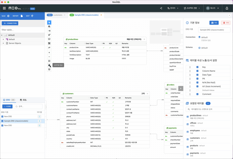The image size is (233, 159).
Task: Click the blue 저장 save button
Action: (x=214, y=22)
